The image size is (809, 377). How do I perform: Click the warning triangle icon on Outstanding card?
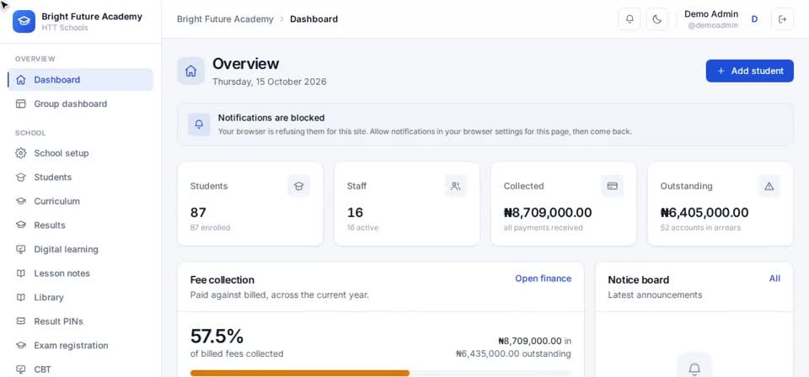click(x=769, y=186)
